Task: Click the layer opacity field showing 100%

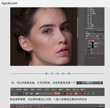Action: 101,36
